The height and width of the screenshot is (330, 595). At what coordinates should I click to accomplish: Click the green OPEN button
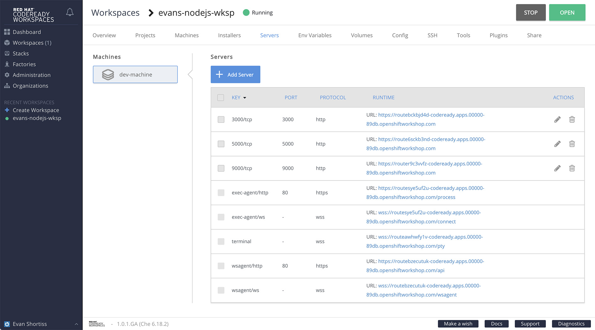click(567, 13)
